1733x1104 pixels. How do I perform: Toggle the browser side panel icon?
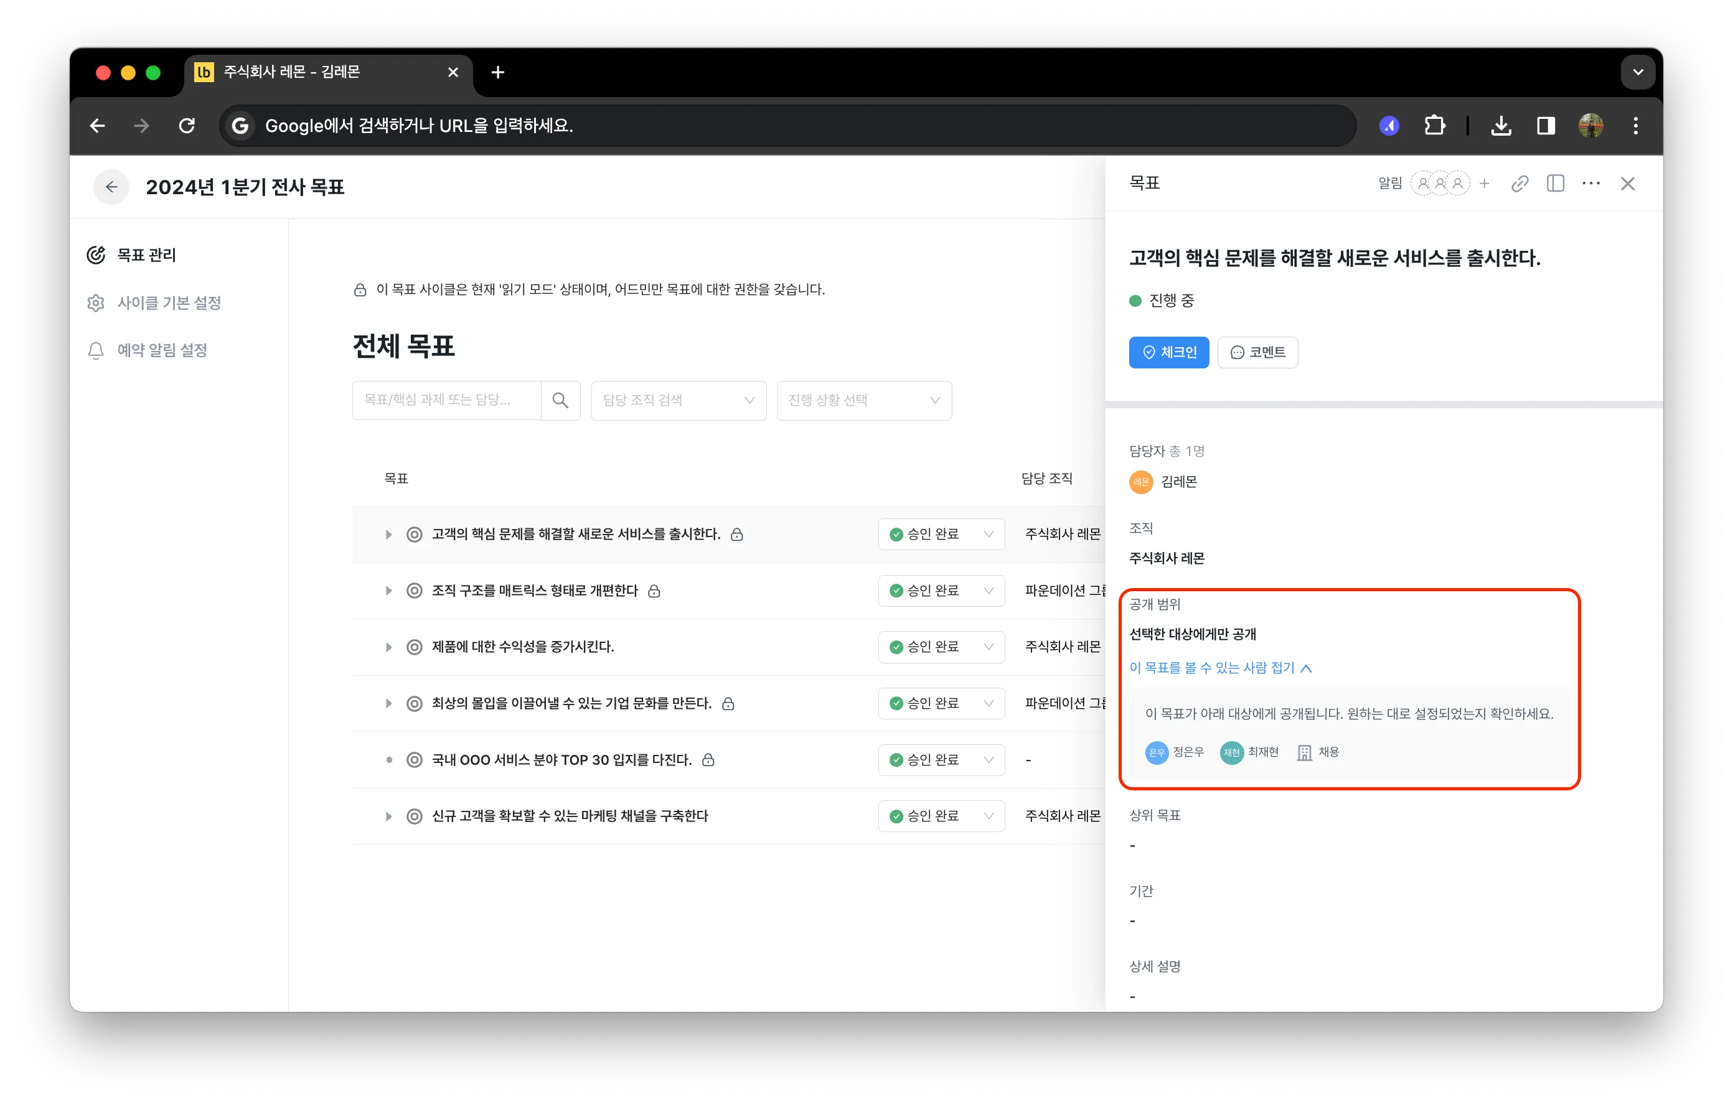(1545, 126)
